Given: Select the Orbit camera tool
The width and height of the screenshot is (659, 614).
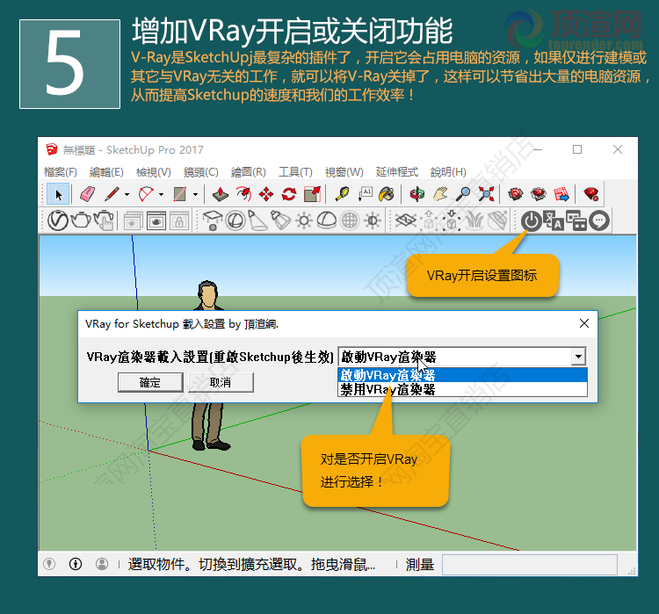Looking at the screenshot, I should [416, 195].
